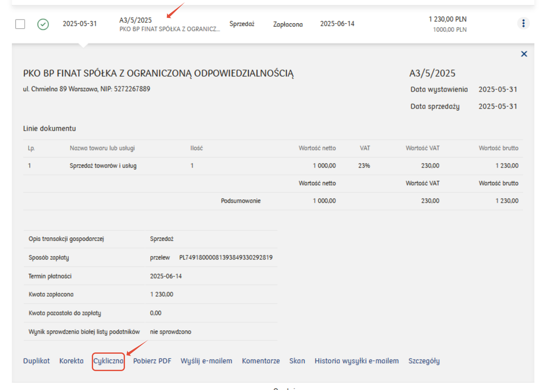Click the Linie dokumentu heading
The width and height of the screenshot is (544, 390).
click(50, 128)
